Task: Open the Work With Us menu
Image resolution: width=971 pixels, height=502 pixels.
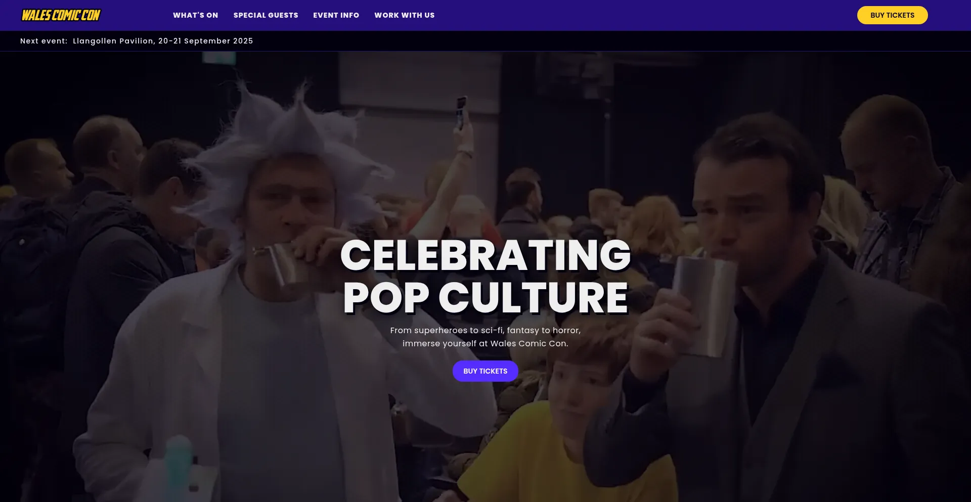Action: click(x=404, y=15)
